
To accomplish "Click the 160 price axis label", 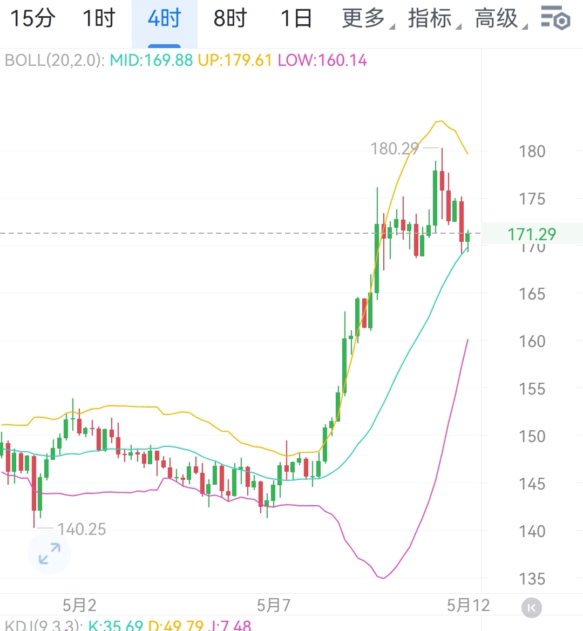I will tap(532, 341).
